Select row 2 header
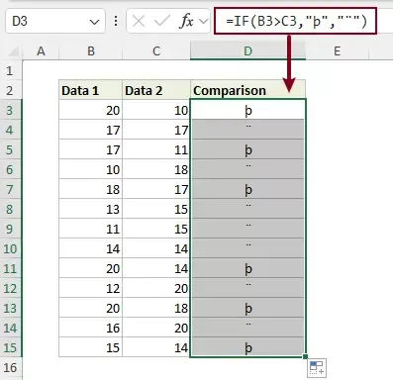 click(x=11, y=90)
